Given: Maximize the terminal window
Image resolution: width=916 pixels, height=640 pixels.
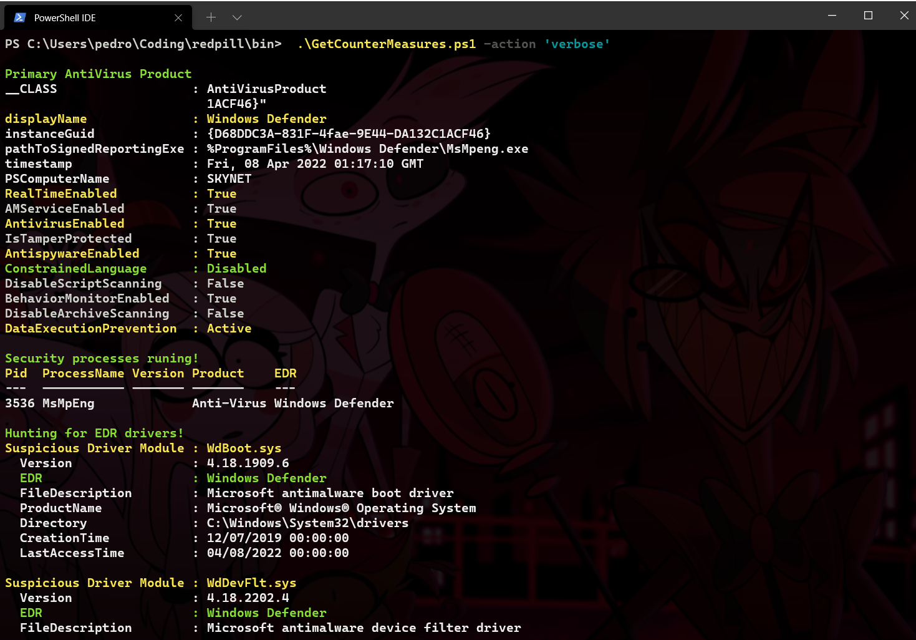Looking at the screenshot, I should [868, 15].
